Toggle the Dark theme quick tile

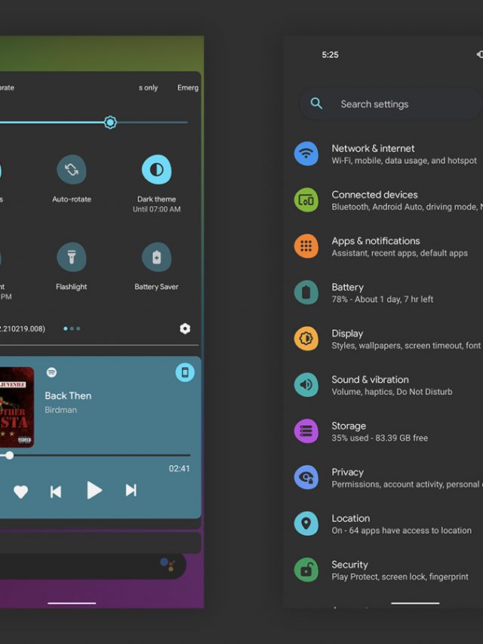point(156,170)
